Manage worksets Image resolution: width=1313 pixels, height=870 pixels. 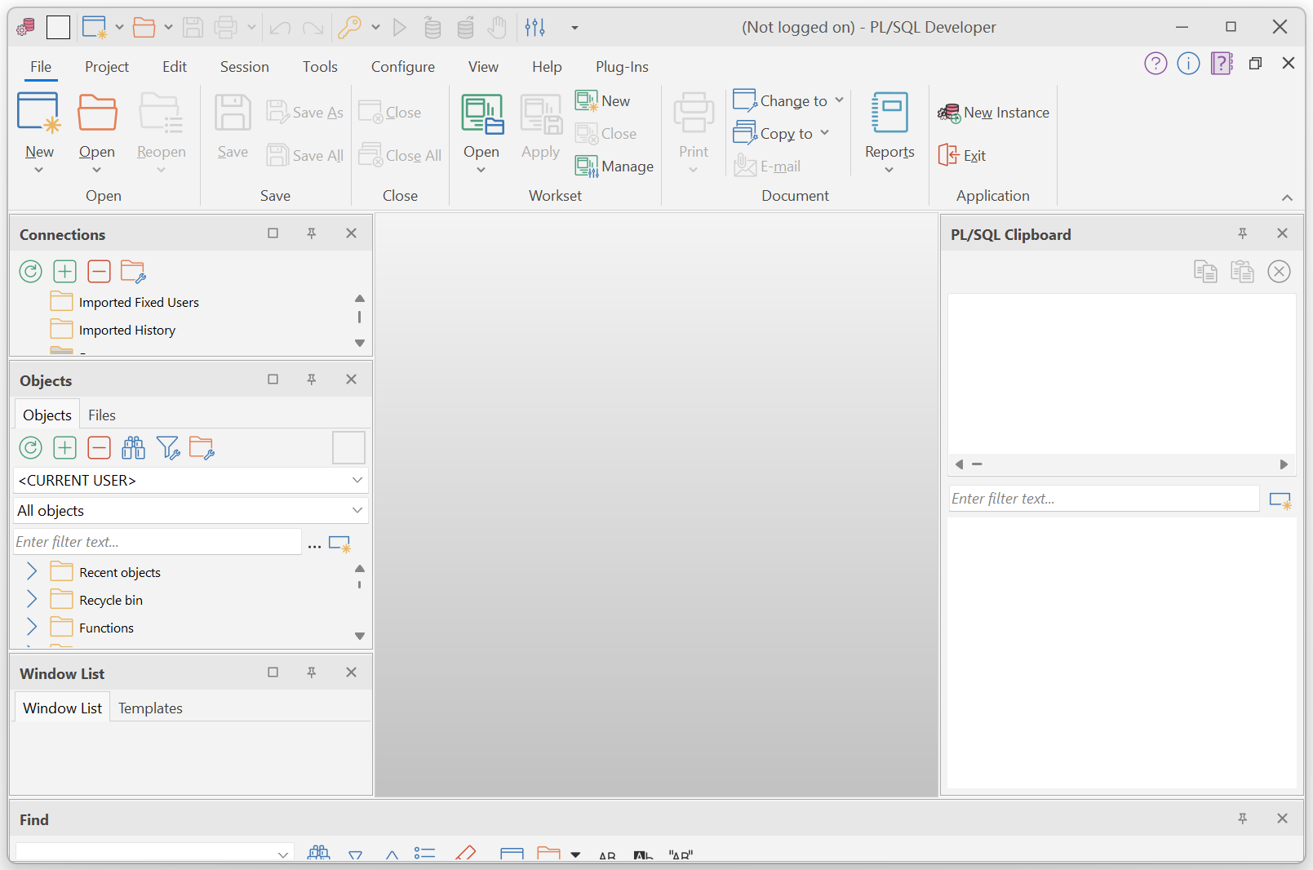(x=614, y=166)
